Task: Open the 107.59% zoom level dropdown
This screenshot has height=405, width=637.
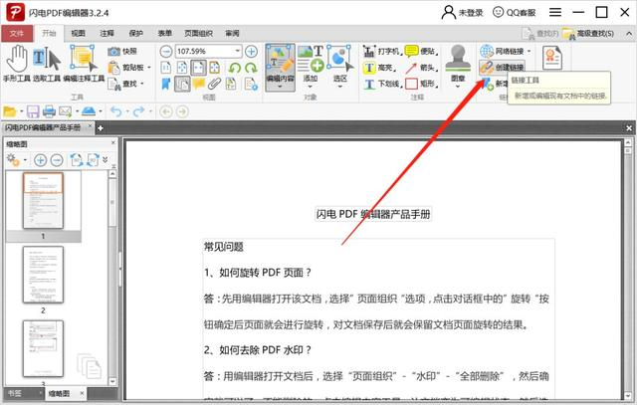Action: [x=237, y=51]
